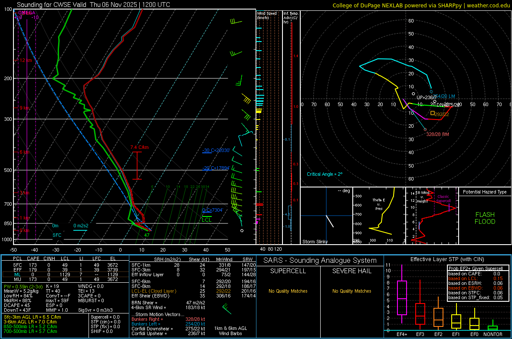Click the surface wind circle marker below barbs
512x339 pixels.
[x=242, y=230]
